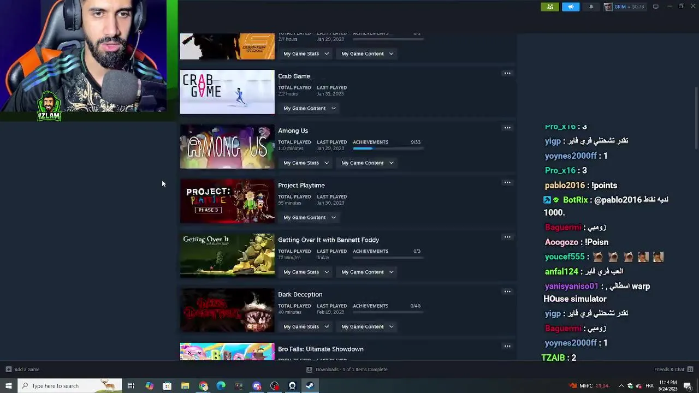Open Steam announcements megaphone button
This screenshot has width=699, height=393.
[571, 7]
